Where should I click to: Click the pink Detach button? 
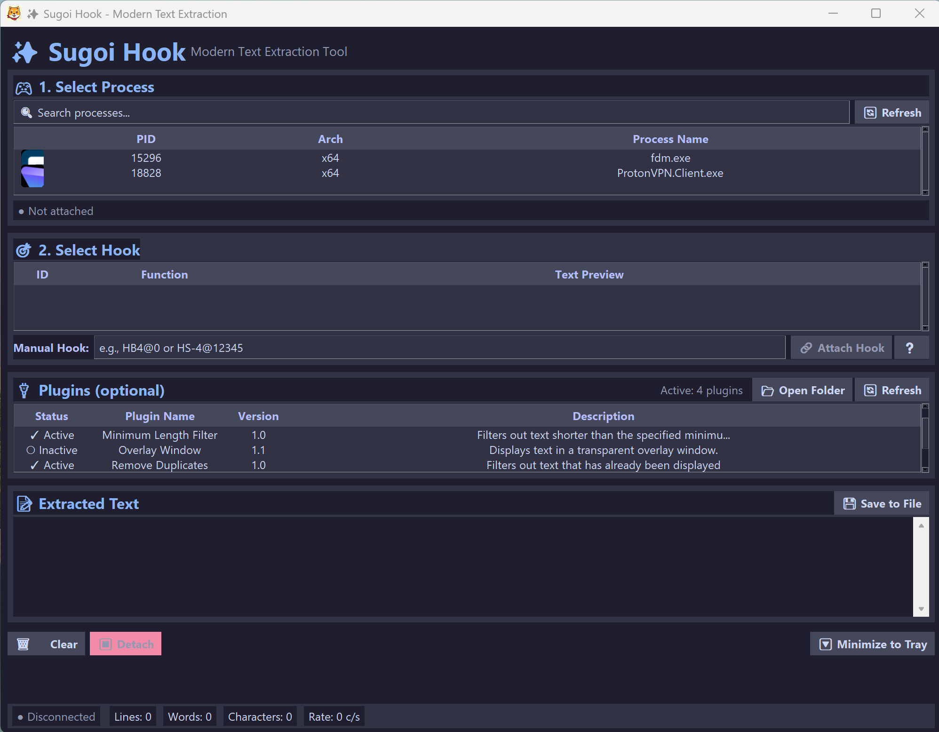click(x=126, y=644)
